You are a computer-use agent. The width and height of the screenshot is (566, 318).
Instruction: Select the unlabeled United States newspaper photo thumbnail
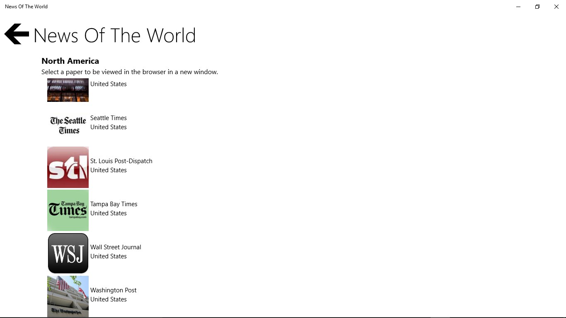[68, 90]
